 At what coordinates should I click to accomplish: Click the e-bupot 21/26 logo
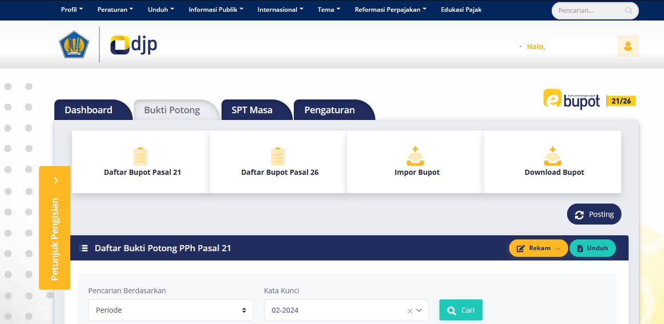point(589,99)
